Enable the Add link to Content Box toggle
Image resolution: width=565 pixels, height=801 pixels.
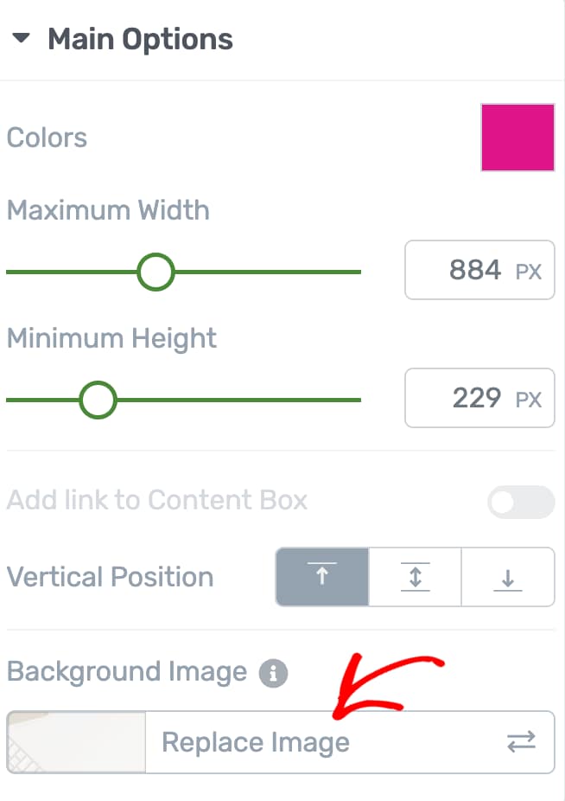521,501
